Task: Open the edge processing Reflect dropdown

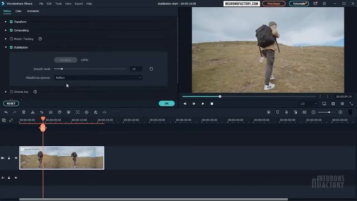Action: click(98, 78)
